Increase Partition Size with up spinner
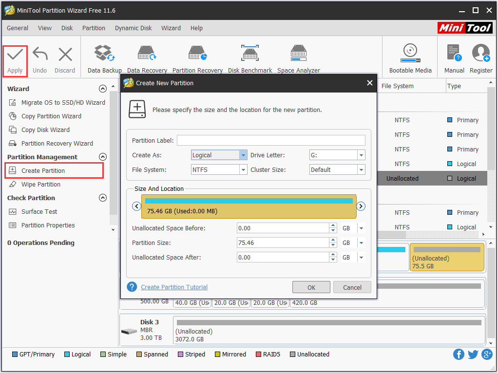 tap(333, 240)
